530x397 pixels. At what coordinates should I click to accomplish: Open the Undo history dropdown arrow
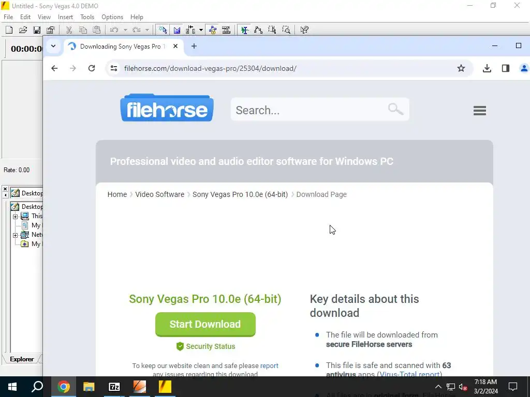pos(125,30)
